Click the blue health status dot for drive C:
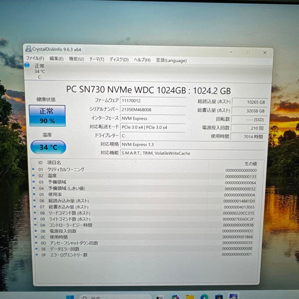This screenshot has width=299, height=299. tap(27, 65)
